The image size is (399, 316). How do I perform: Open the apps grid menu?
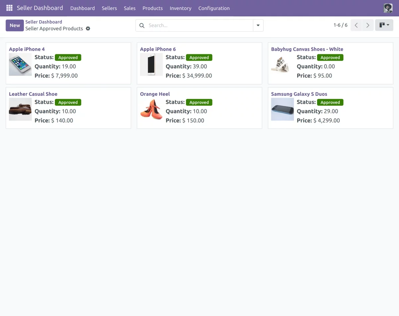pyautogui.click(x=9, y=8)
